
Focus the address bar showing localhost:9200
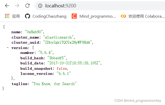[100, 6]
